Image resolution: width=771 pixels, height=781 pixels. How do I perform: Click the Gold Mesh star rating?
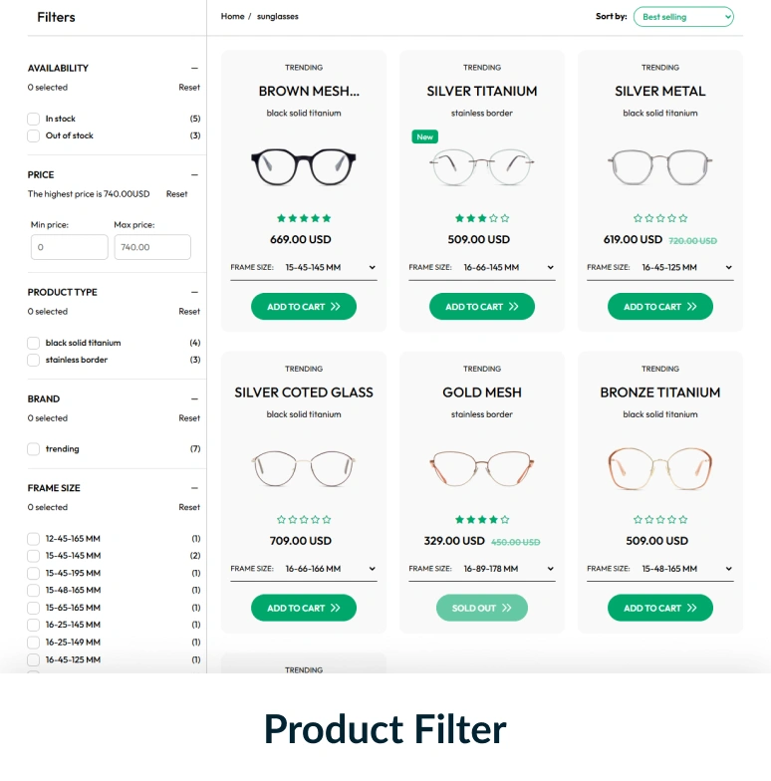482,520
